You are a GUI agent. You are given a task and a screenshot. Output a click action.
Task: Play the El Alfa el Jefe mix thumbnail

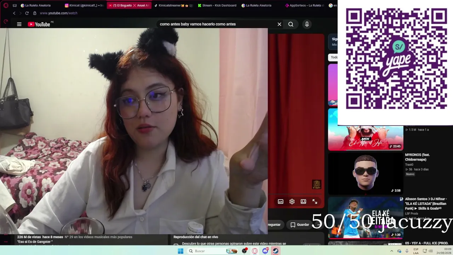click(366, 129)
